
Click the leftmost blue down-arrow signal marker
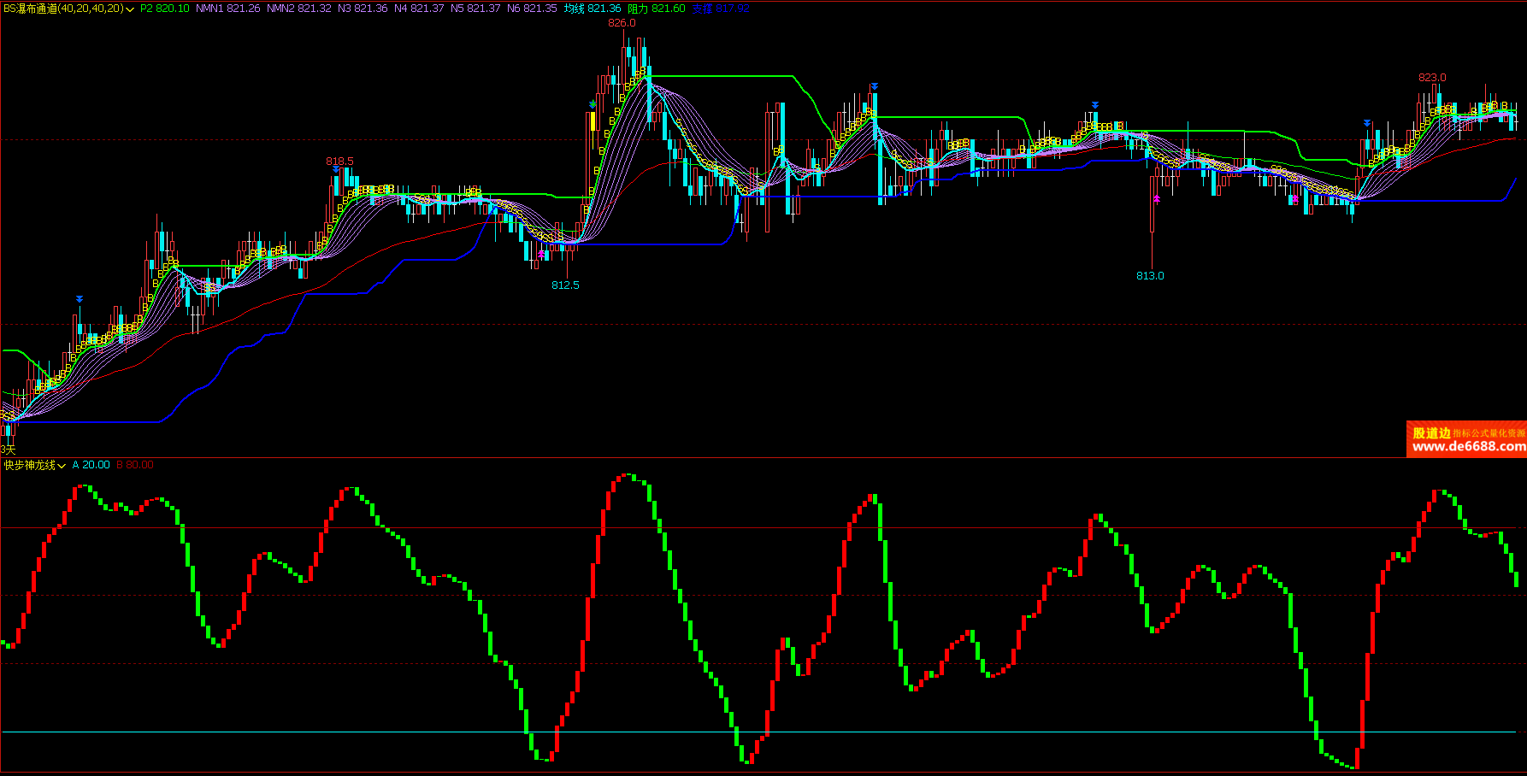pyautogui.click(x=80, y=299)
